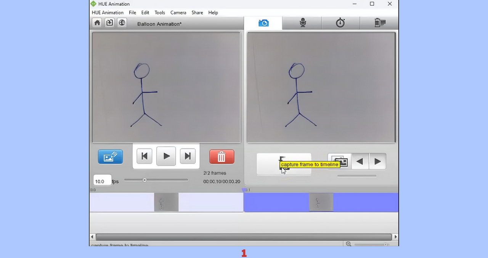Click the globe icon in the toolbar
This screenshot has width=488, height=258.
[122, 23]
